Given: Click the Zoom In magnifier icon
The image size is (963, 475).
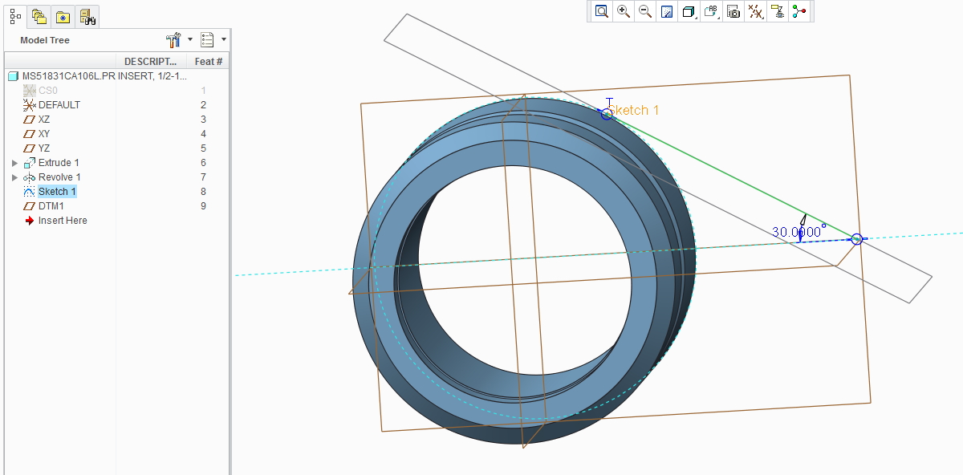Looking at the screenshot, I should tap(624, 11).
